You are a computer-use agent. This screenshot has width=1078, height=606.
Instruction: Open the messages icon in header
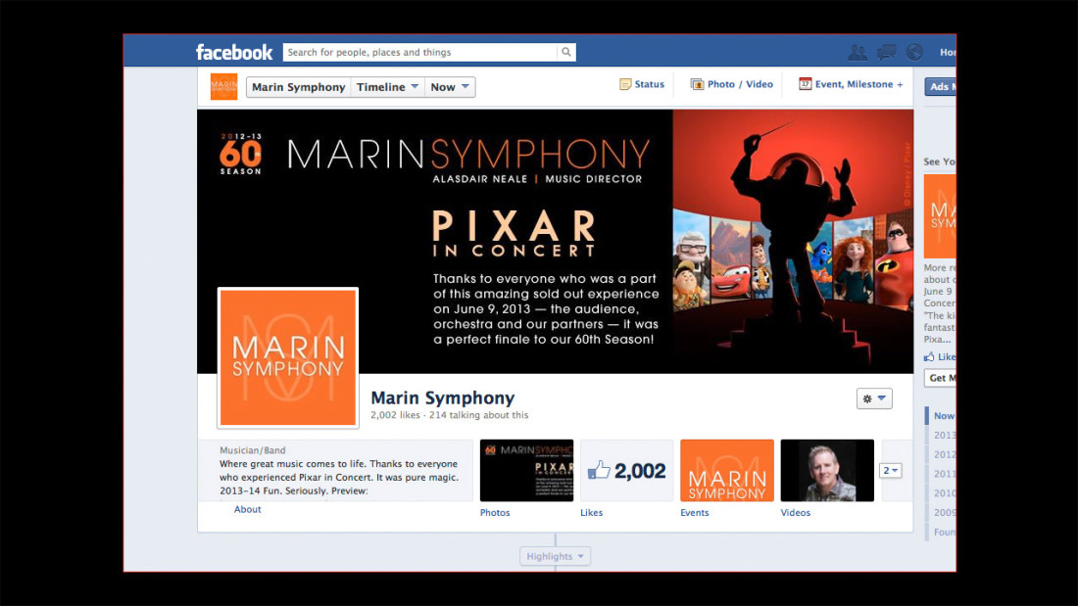coord(886,52)
